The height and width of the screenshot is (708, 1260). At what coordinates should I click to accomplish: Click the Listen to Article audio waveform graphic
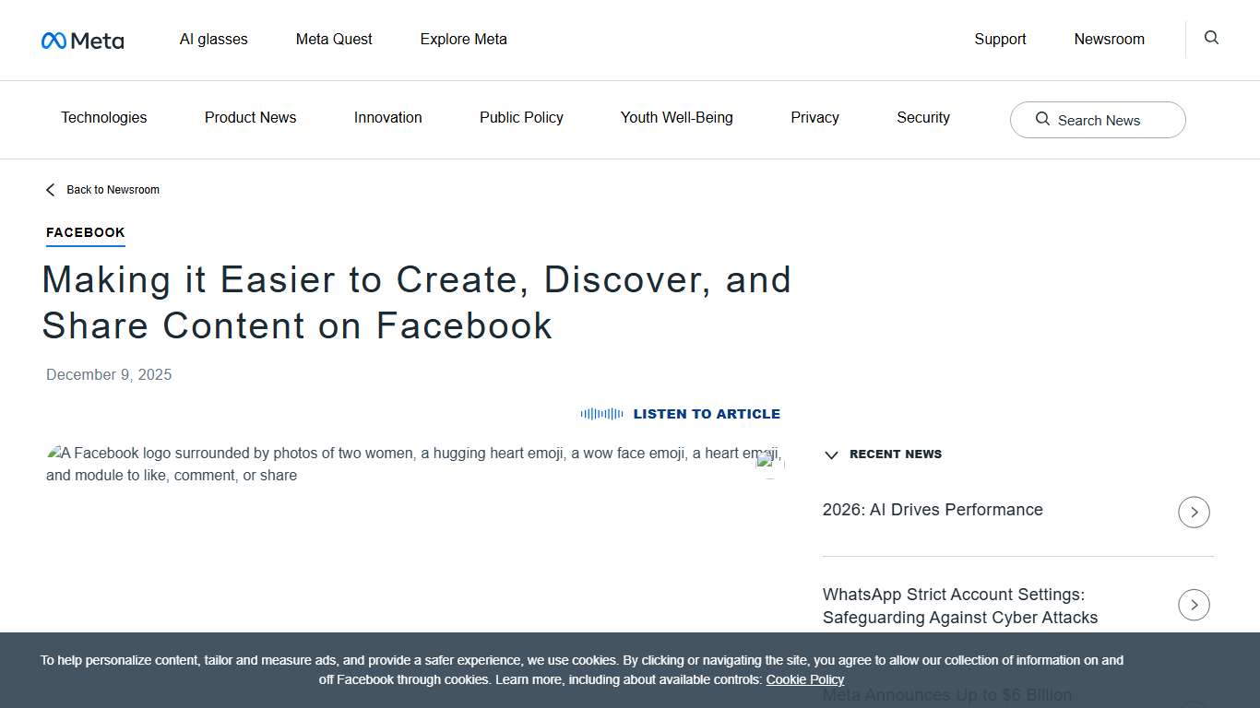coord(601,413)
